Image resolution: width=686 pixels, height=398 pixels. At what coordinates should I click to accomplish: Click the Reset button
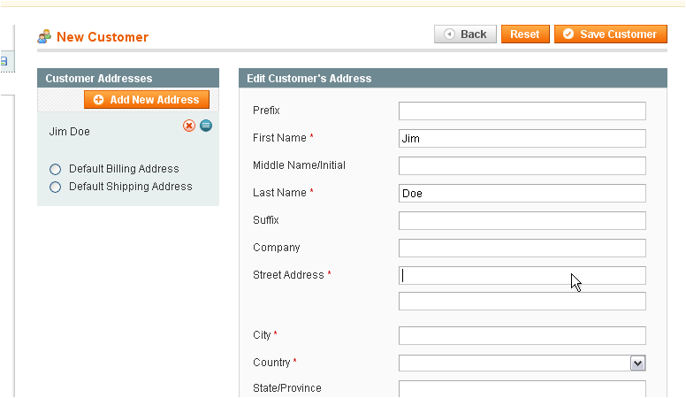[x=525, y=34]
